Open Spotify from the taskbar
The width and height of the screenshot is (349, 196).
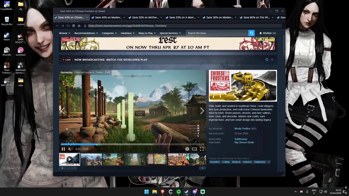pyautogui.click(x=179, y=192)
